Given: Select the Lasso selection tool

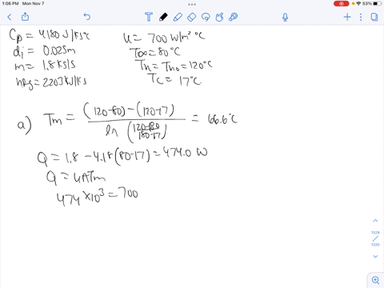Looking at the screenshot, I should [206, 17].
